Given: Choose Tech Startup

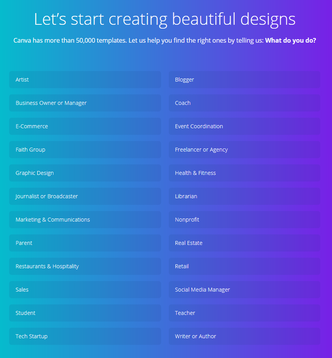Looking at the screenshot, I should point(85,336).
